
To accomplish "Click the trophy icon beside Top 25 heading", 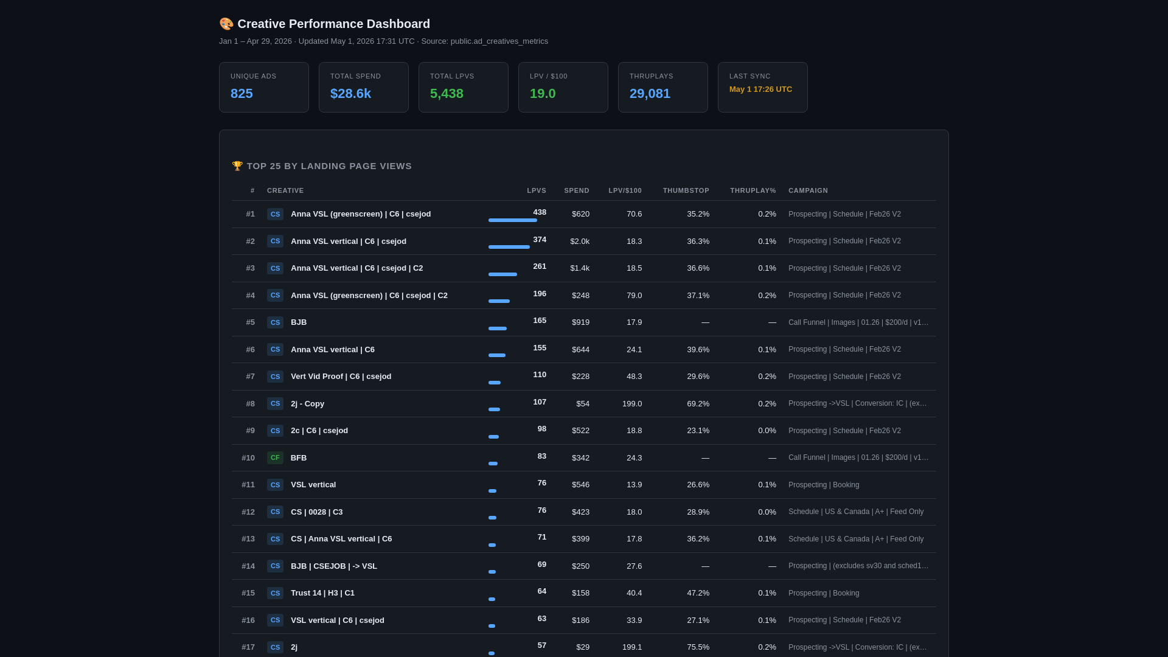I will pyautogui.click(x=237, y=166).
